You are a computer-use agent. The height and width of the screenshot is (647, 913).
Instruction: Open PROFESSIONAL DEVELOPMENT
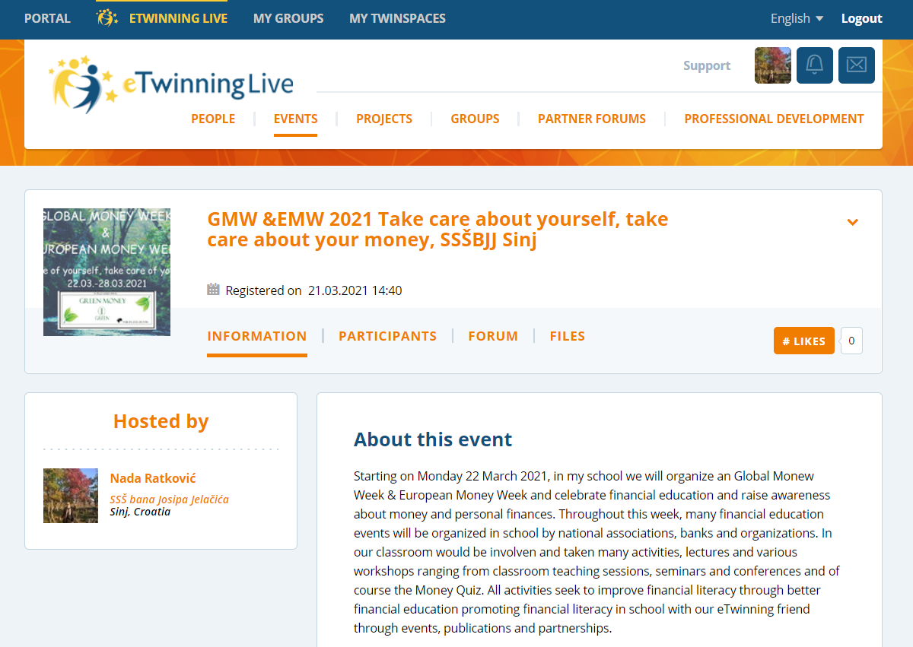774,119
